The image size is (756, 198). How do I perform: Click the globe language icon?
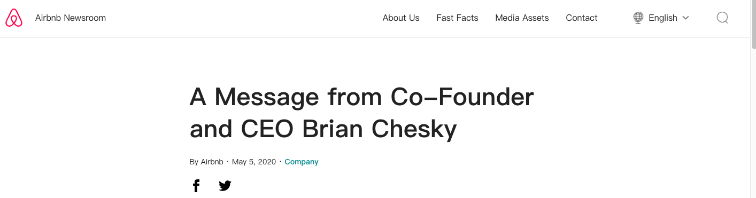[x=638, y=18]
